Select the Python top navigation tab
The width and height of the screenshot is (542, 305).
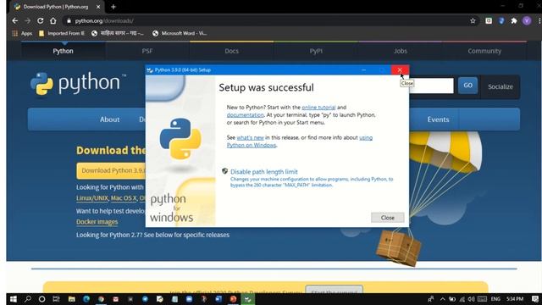(63, 51)
